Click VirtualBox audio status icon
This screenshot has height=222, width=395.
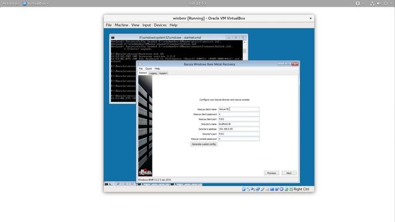[x=253, y=189]
